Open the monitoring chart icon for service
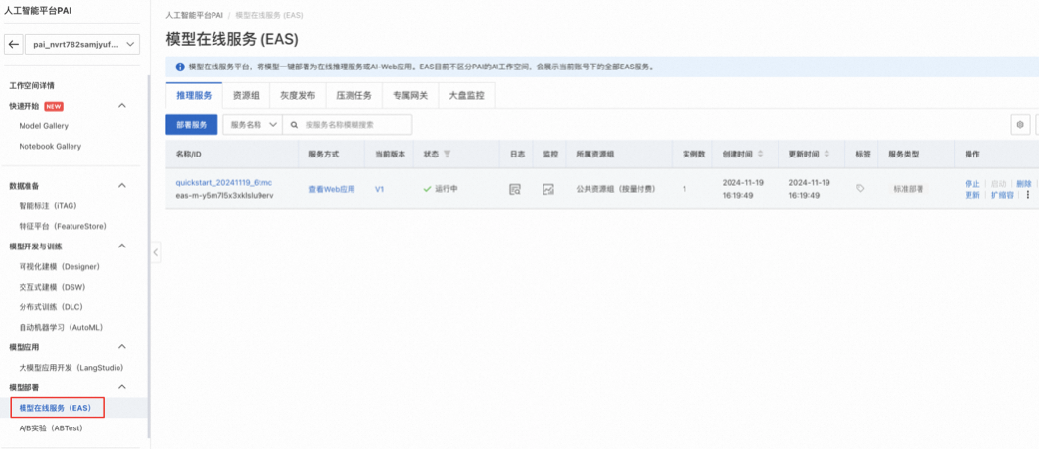The image size is (1039, 449). pyautogui.click(x=548, y=189)
